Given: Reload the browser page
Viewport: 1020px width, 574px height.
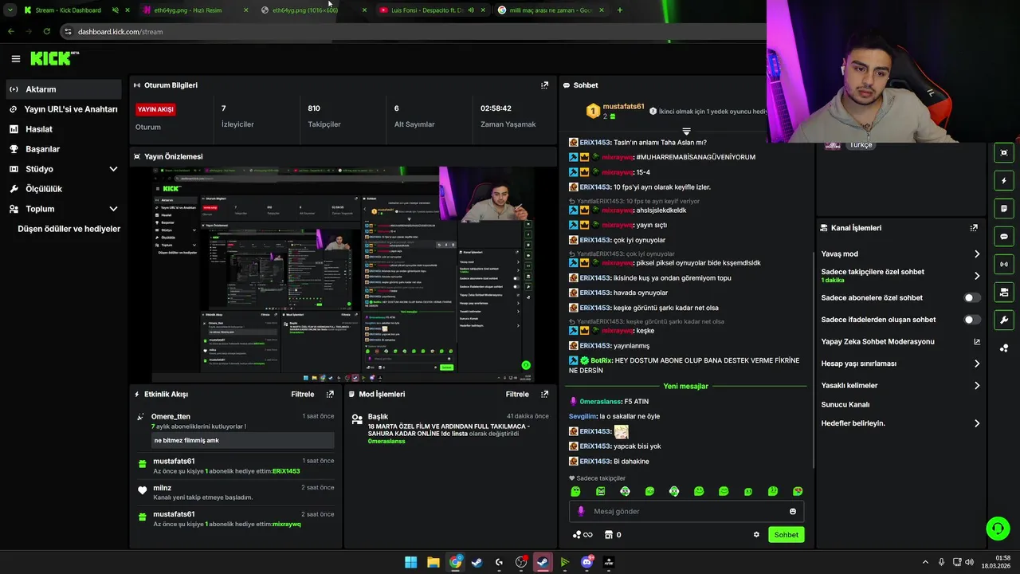Looking at the screenshot, I should [47, 32].
